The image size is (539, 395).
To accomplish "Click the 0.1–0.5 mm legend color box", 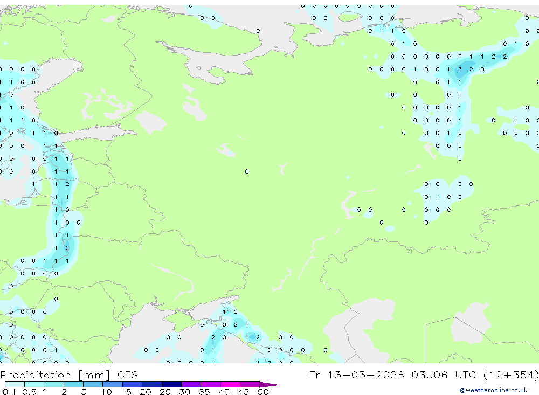I will click(x=15, y=384).
